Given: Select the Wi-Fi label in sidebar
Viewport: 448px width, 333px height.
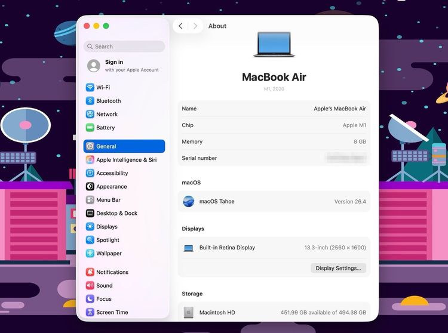Looking at the screenshot, I should pos(103,87).
